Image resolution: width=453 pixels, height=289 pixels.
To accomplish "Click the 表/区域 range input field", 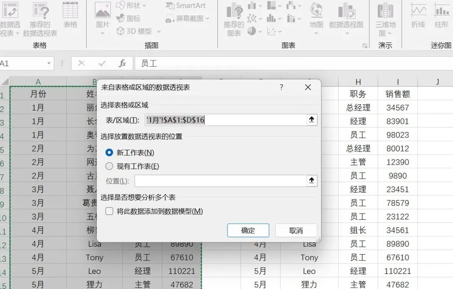I will pos(226,120).
